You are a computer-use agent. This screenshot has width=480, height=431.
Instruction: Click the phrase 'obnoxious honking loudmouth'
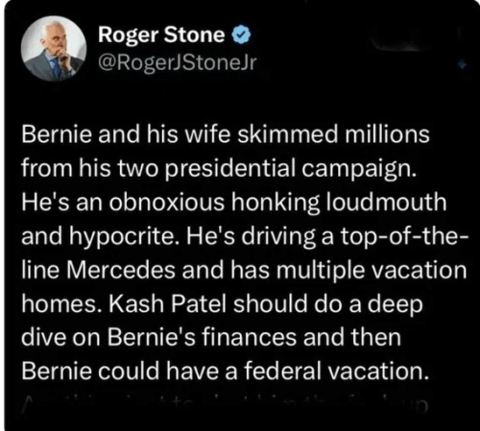(x=277, y=203)
